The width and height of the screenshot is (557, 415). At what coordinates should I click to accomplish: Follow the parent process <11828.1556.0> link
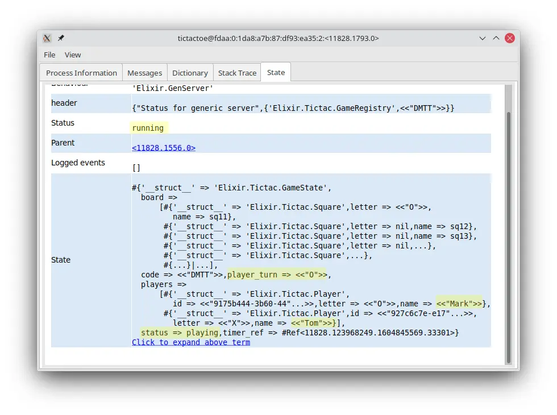(x=164, y=148)
